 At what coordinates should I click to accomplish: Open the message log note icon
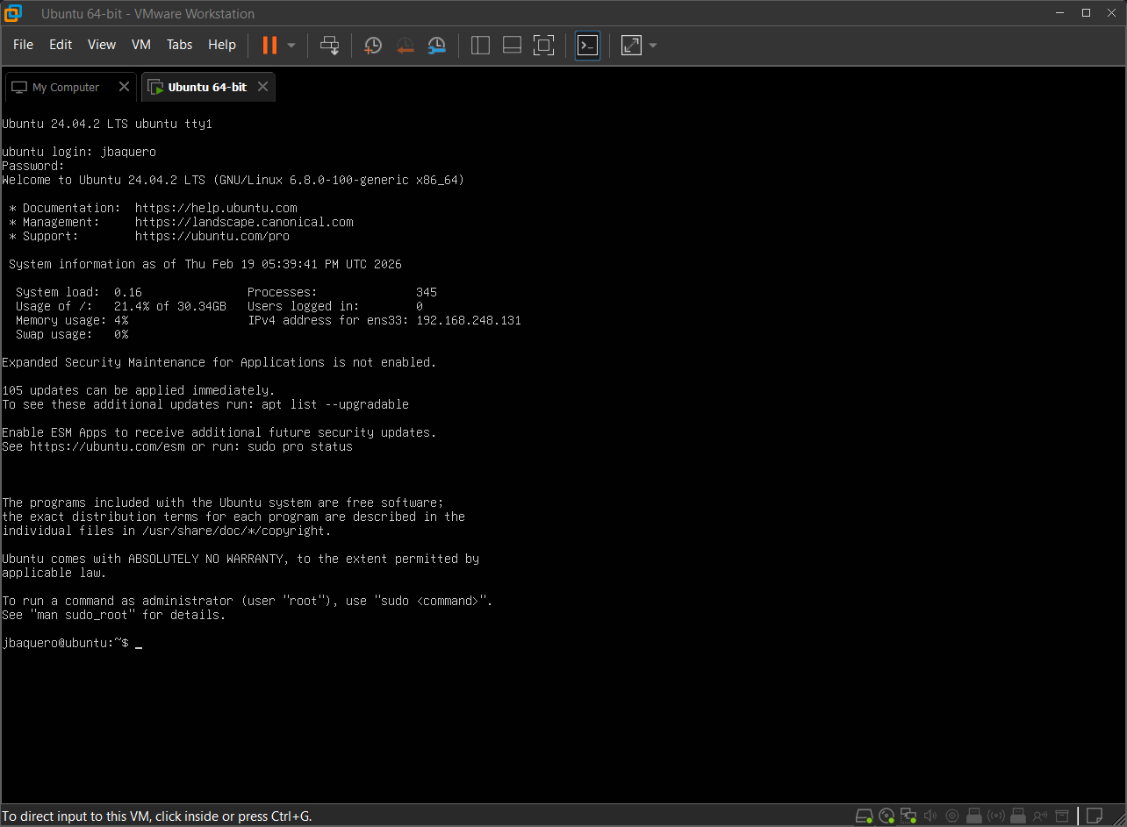click(1095, 816)
